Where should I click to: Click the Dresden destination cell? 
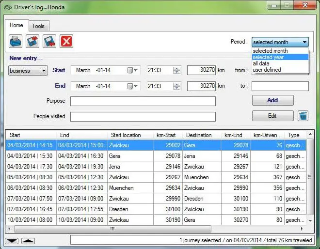pos(202,199)
